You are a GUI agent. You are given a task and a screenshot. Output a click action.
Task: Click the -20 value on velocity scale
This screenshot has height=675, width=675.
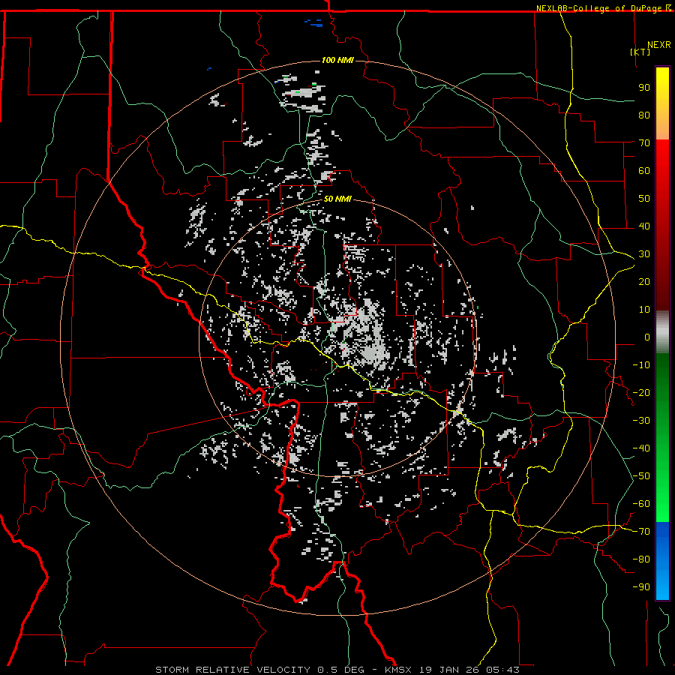[641, 393]
